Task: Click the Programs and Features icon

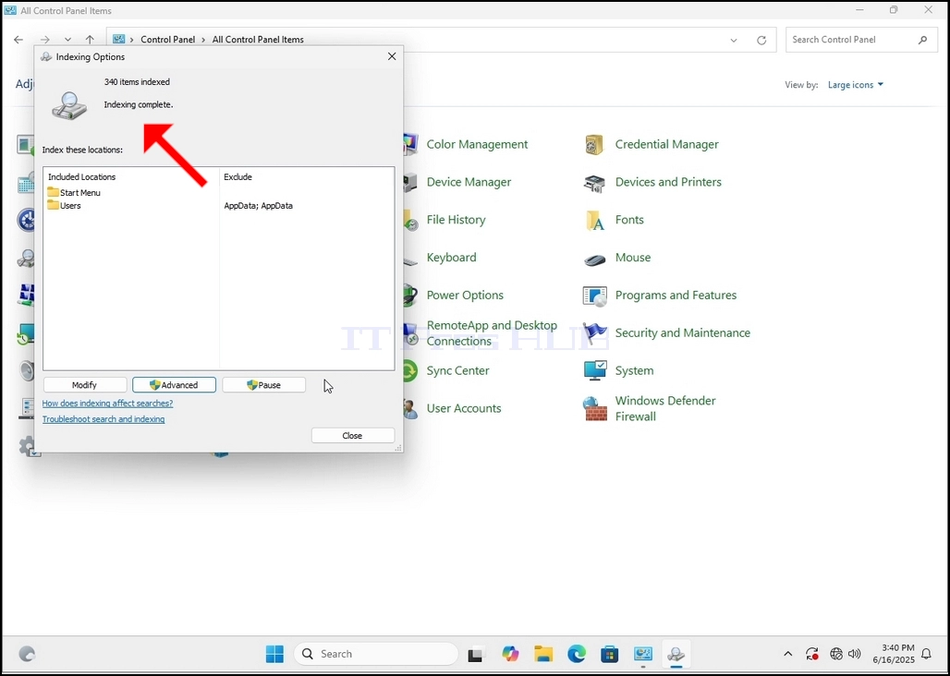Action: coord(594,296)
